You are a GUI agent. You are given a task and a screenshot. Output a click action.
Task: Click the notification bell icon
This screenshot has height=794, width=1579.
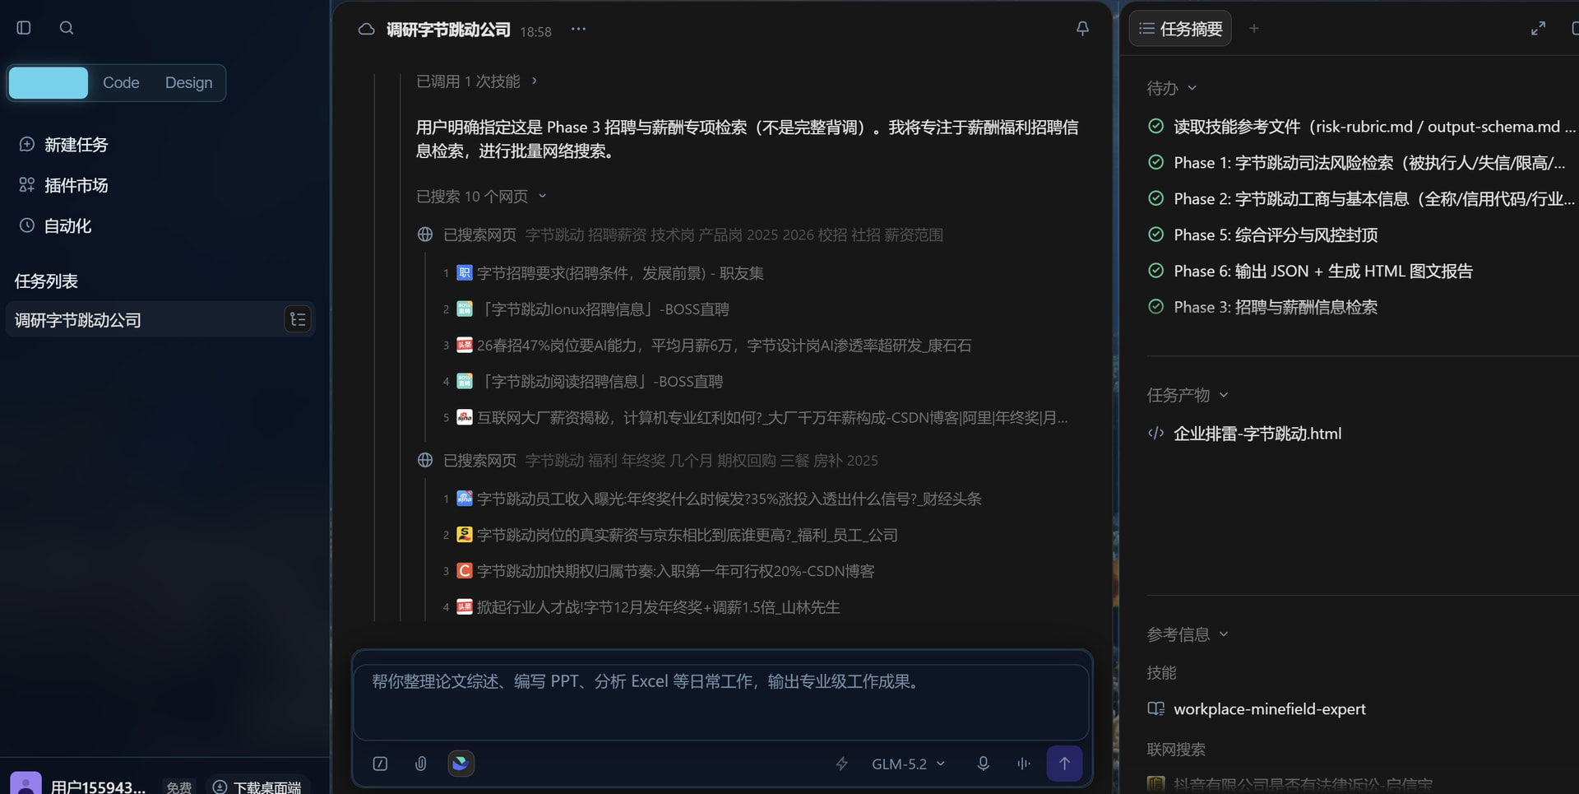1082,29
